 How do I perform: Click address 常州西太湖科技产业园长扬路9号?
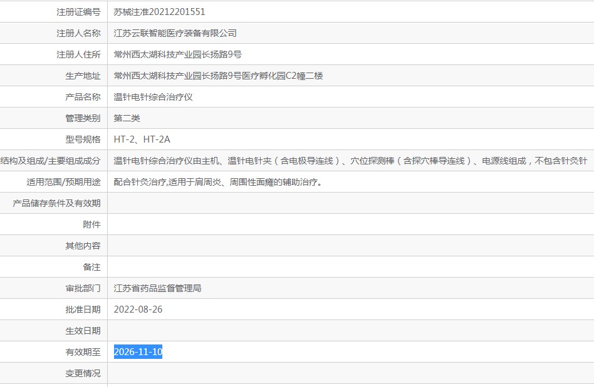coord(178,54)
